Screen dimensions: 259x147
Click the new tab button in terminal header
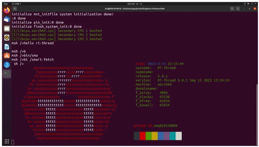click(x=15, y=9)
